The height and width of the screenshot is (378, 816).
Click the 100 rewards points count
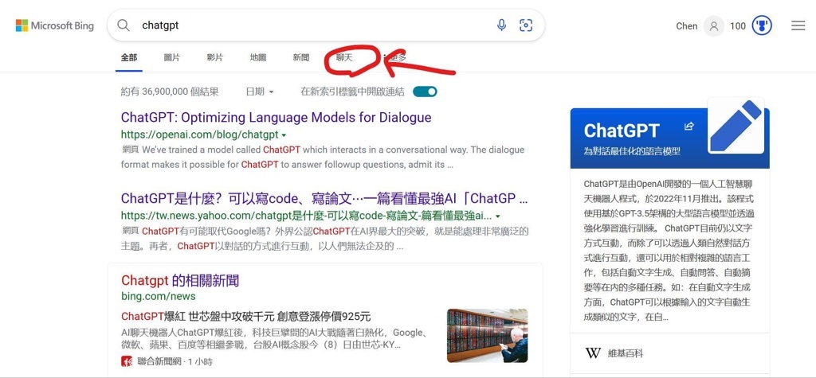click(737, 26)
